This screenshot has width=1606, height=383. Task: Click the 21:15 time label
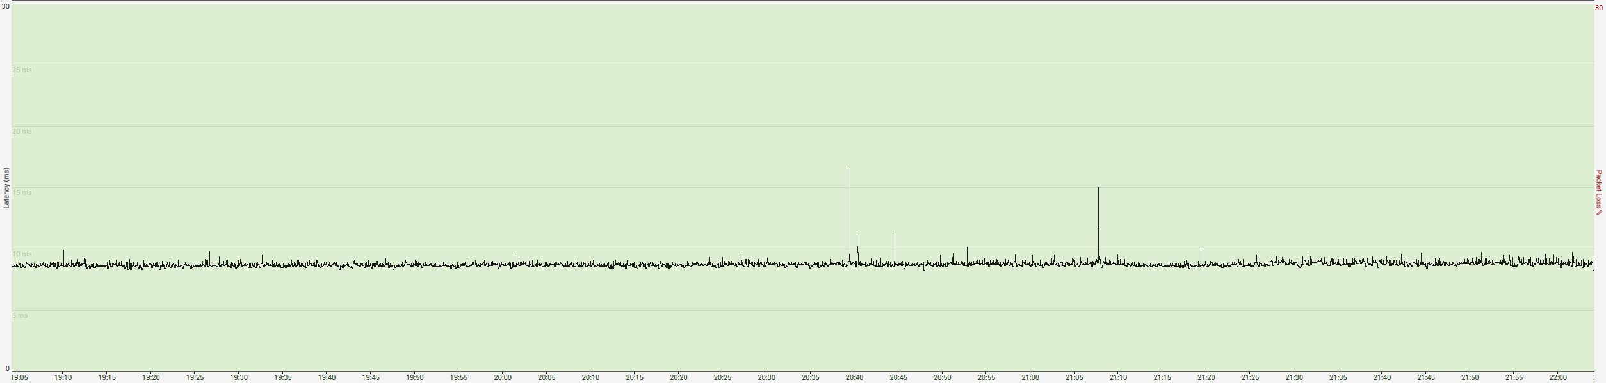1162,377
